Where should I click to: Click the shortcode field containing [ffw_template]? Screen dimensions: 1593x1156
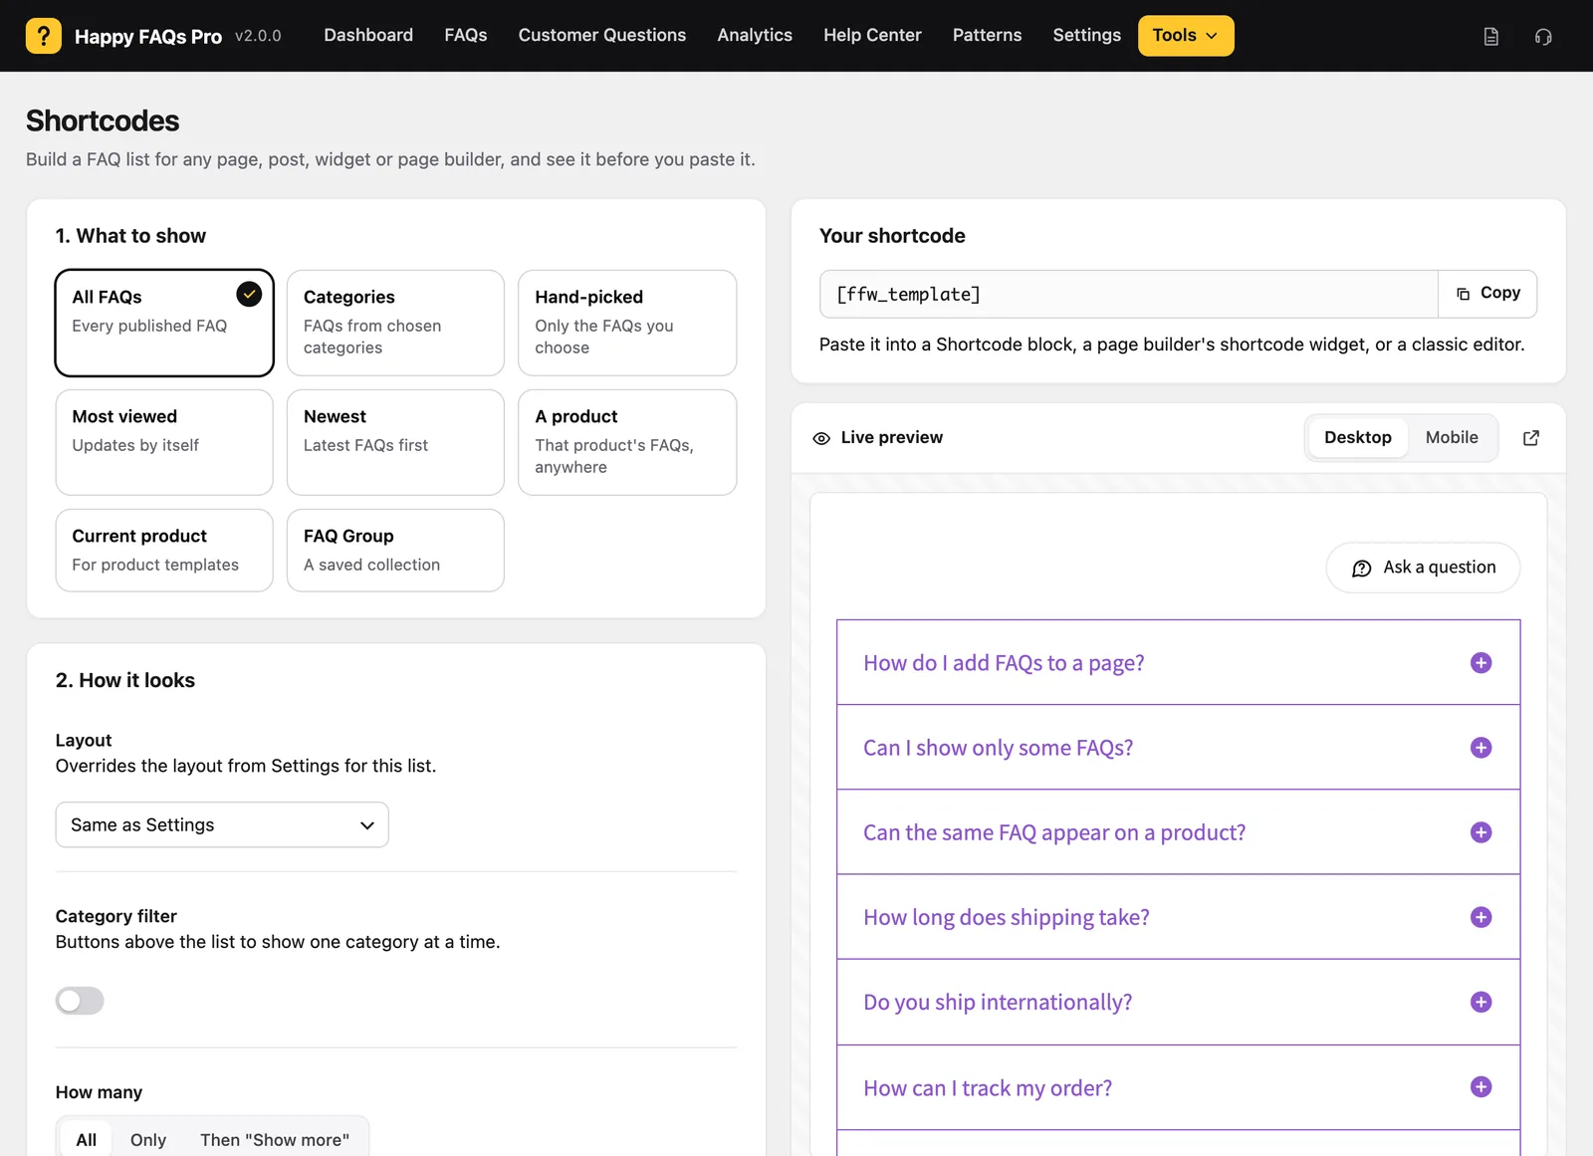click(x=1129, y=294)
